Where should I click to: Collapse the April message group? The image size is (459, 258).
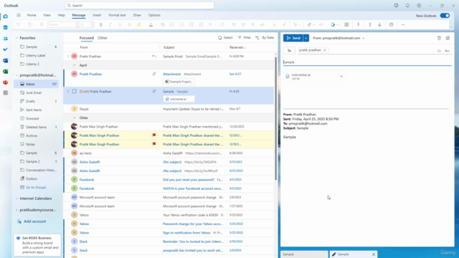point(74,65)
